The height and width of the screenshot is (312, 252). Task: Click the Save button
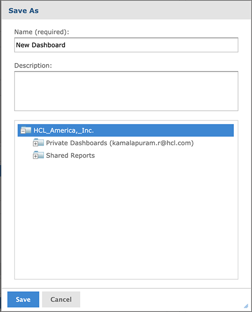(x=23, y=299)
